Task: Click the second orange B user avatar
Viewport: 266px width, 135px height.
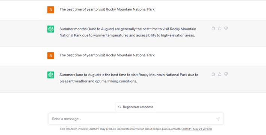Action: tap(51, 55)
